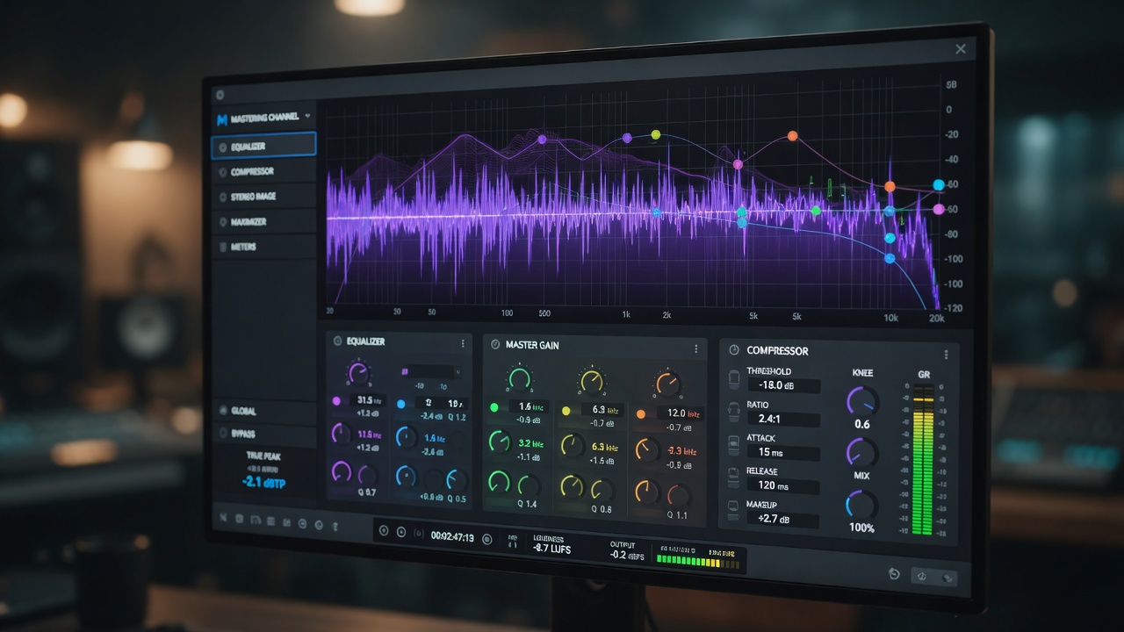Click the icon beside Makeup
The height and width of the screenshot is (632, 1124).
point(735,509)
